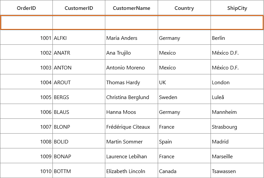This screenshot has width=264, height=178.
Task: Focus the filter cell under CustomerID
Action: click(x=79, y=22)
